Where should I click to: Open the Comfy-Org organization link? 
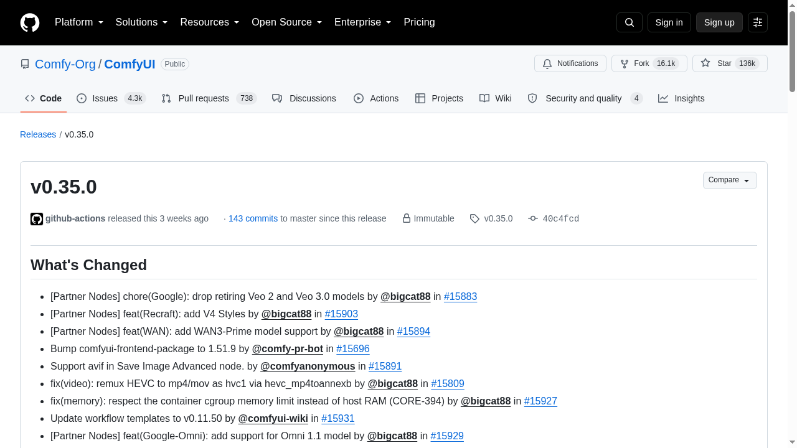65,64
